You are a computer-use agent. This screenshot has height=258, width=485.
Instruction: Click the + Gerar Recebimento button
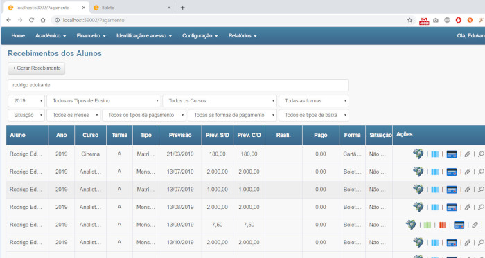coord(37,68)
